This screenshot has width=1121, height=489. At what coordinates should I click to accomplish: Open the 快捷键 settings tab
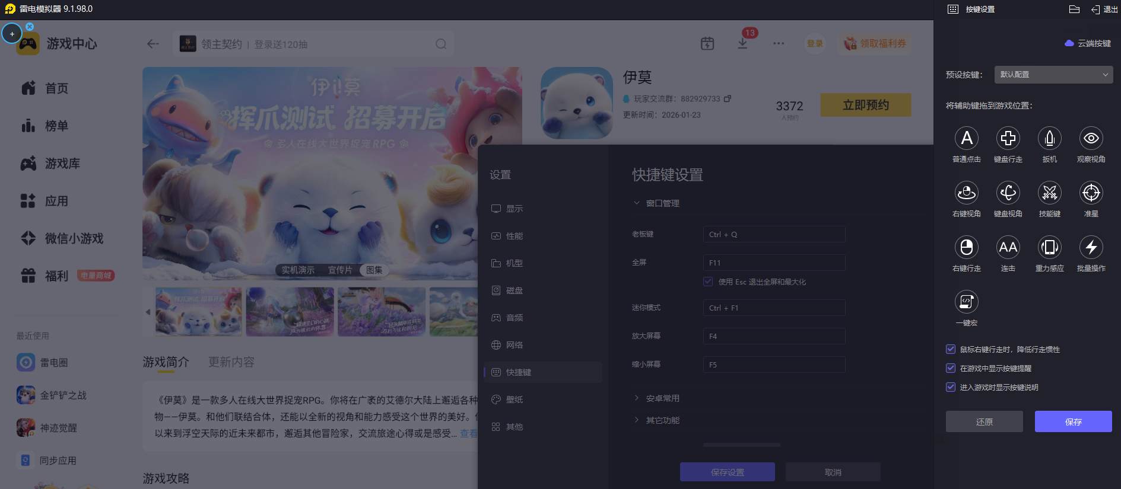pyautogui.click(x=543, y=372)
